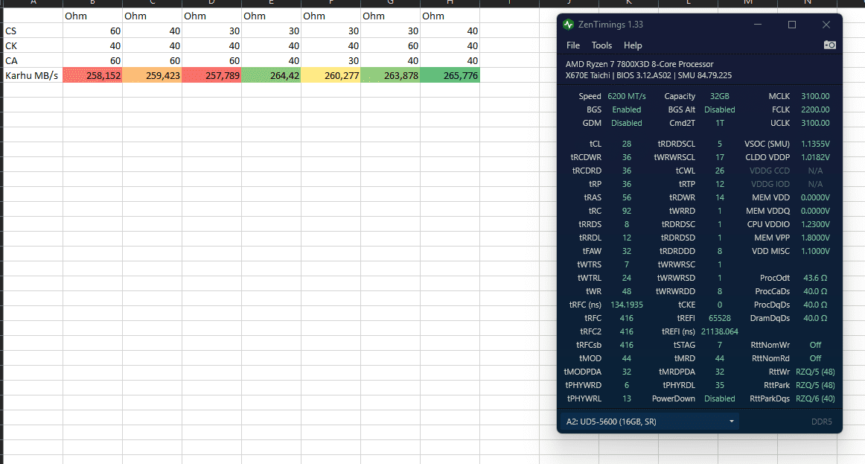The height and width of the screenshot is (464, 865).
Task: Click the AMD Ryzen 7 7800X3D processor text
Action: [x=639, y=64]
